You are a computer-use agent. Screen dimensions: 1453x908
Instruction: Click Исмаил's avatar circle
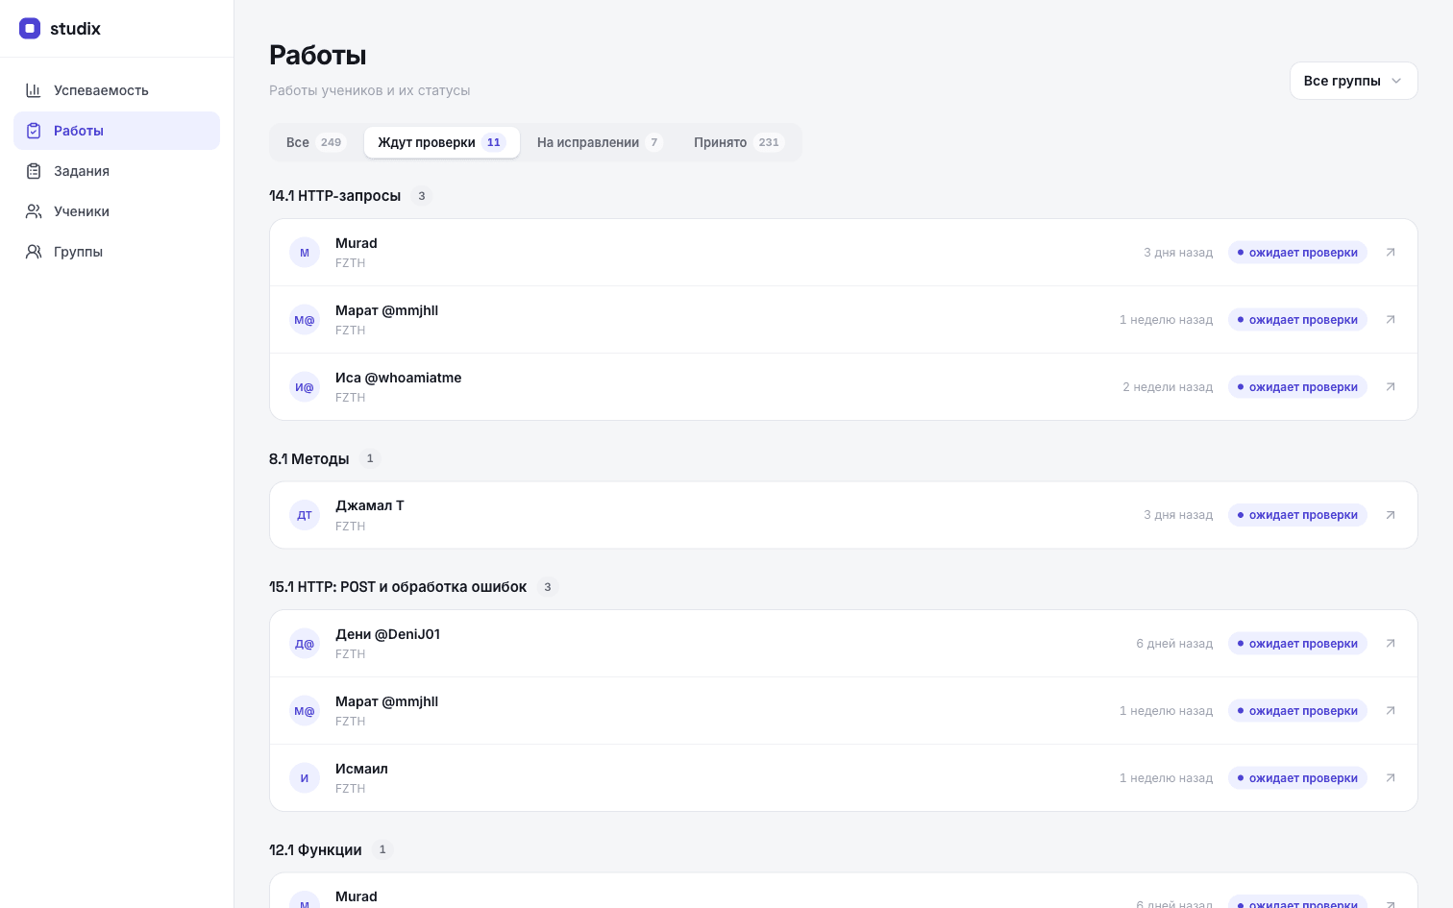pos(305,778)
